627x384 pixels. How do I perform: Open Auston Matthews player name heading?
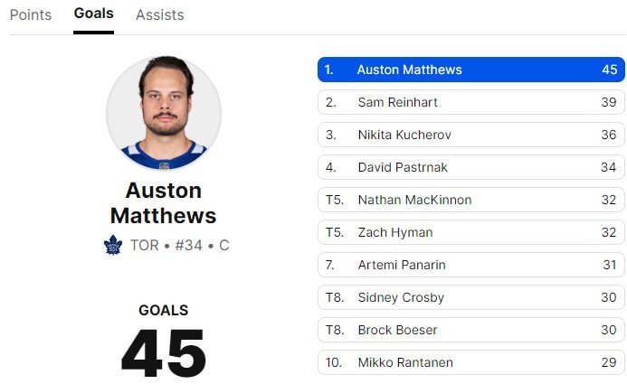click(164, 203)
